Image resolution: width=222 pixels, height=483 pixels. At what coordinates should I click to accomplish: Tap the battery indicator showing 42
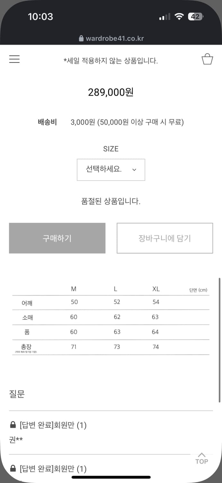coord(195,16)
